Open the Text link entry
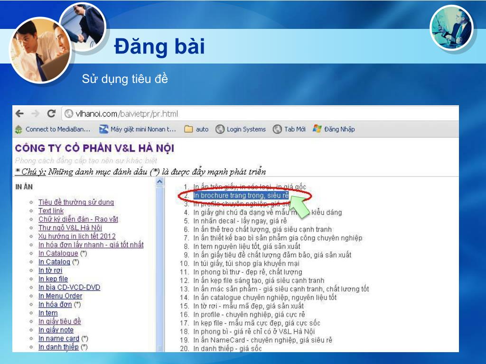Screen dimensions: 486x364 tap(51, 211)
